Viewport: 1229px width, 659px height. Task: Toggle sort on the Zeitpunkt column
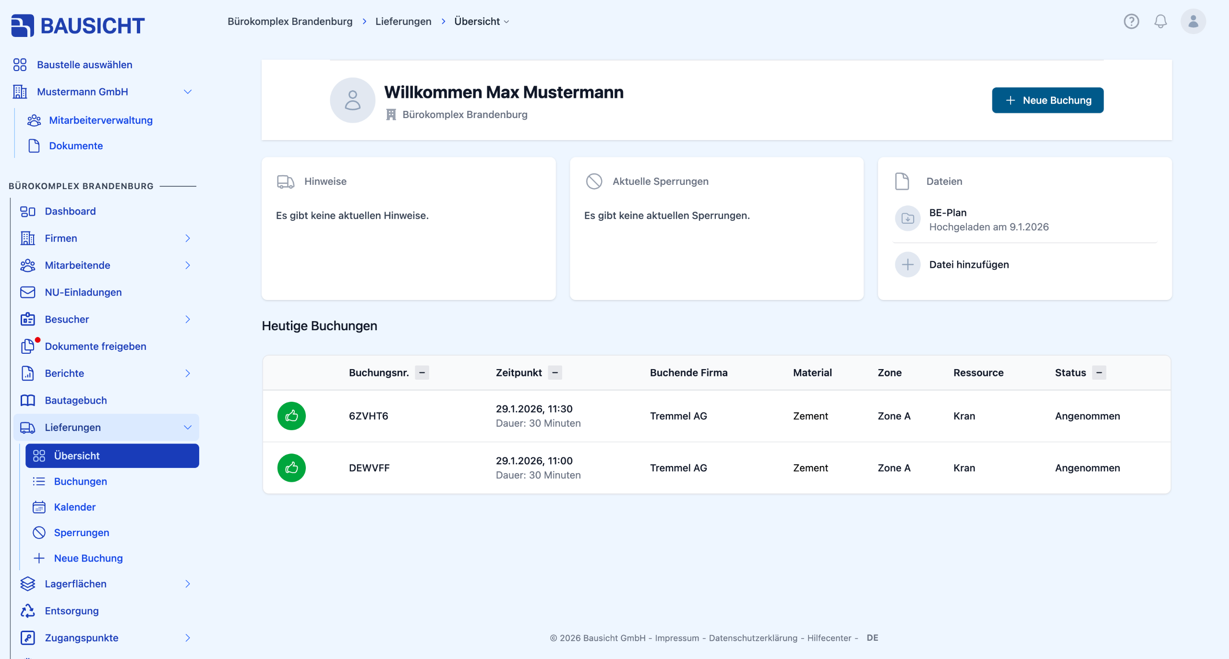pos(555,373)
